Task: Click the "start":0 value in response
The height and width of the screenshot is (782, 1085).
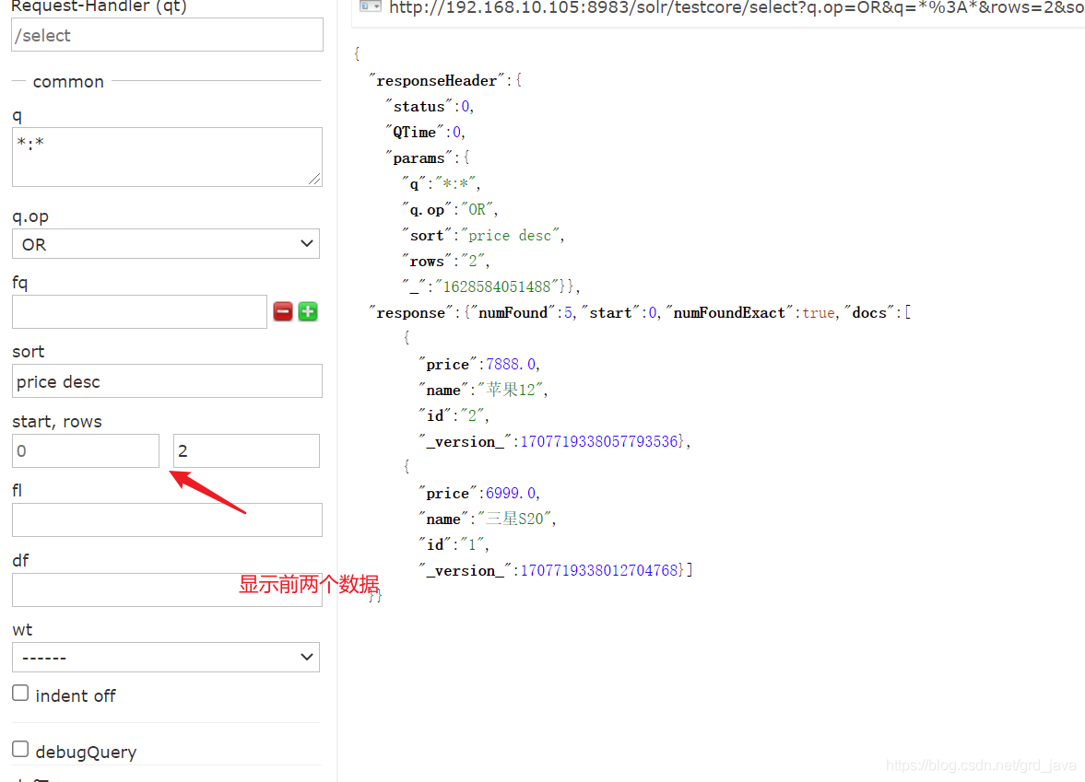Action: point(619,312)
